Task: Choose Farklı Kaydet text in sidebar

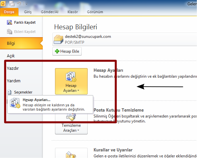Action: [x=25, y=22]
